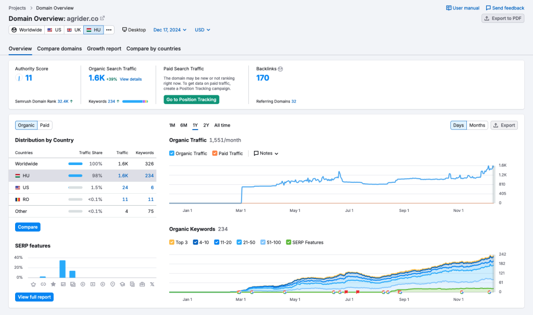The width and height of the screenshot is (533, 315).
Task: Toggle the 21-50 positions checkbox
Action: coord(239,242)
